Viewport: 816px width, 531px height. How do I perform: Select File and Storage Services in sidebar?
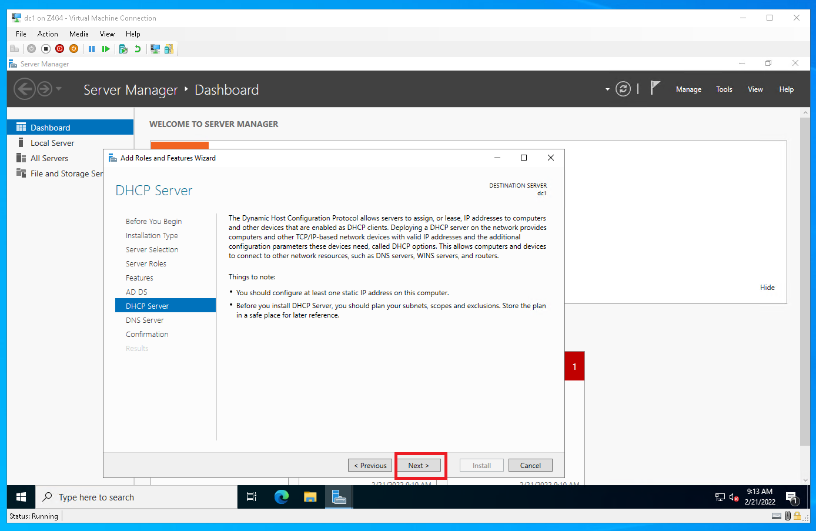[x=59, y=173]
